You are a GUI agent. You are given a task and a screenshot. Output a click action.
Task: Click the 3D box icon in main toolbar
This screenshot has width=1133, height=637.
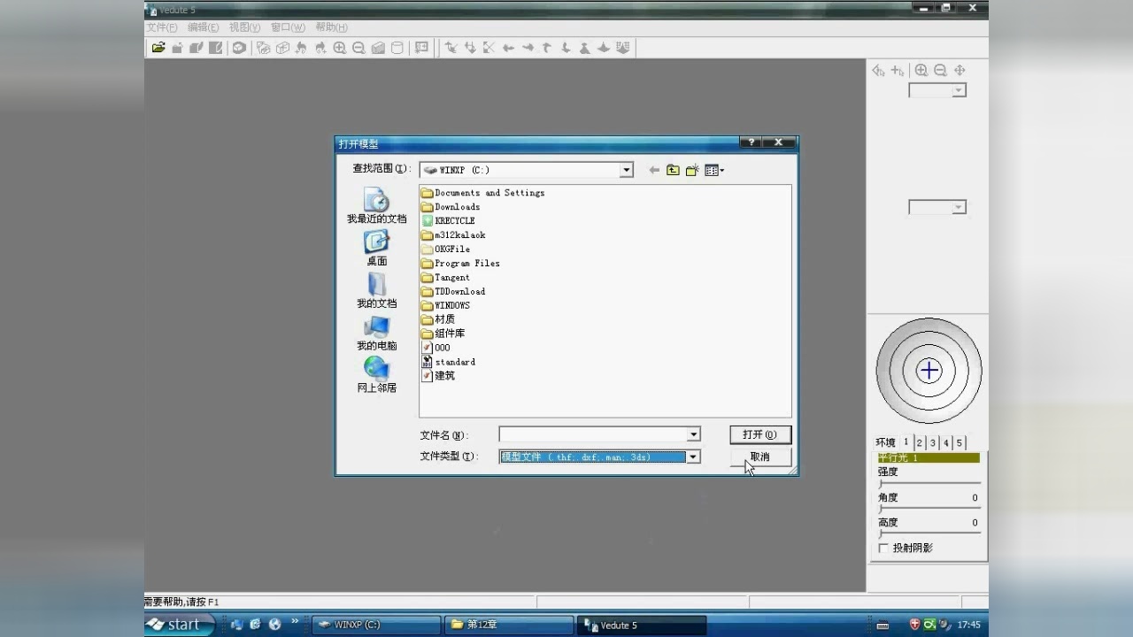[x=282, y=48]
